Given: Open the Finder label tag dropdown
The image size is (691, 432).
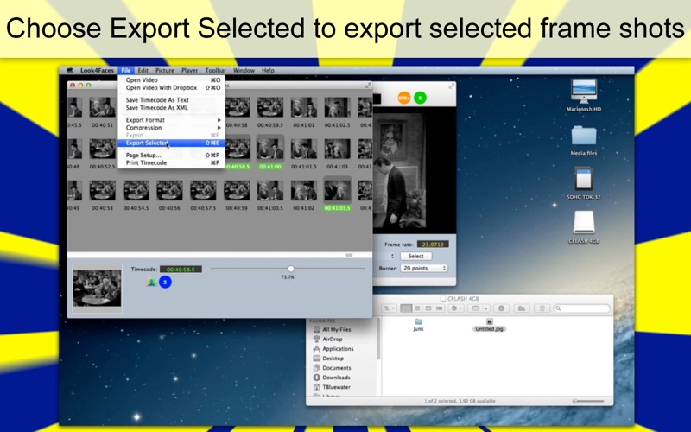Looking at the screenshot, I should pos(479,308).
